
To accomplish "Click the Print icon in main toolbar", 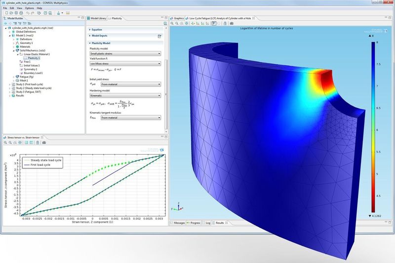I will [21, 13].
